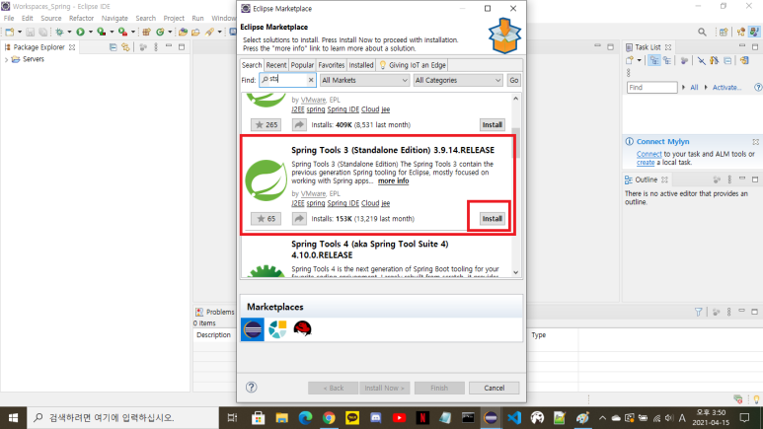
Task: Close the Connect Mylyn notice
Action: 755,142
